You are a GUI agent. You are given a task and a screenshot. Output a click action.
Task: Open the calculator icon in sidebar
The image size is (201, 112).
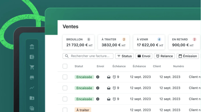(x=32, y=108)
